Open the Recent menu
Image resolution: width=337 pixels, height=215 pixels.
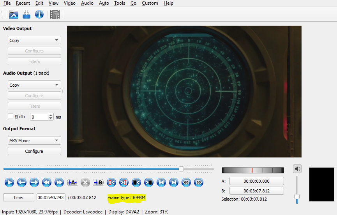click(x=23, y=3)
